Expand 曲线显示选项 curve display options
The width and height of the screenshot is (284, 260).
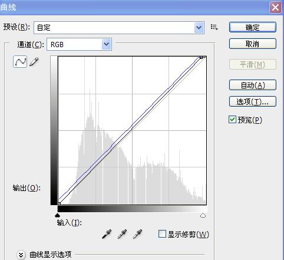(x=21, y=255)
